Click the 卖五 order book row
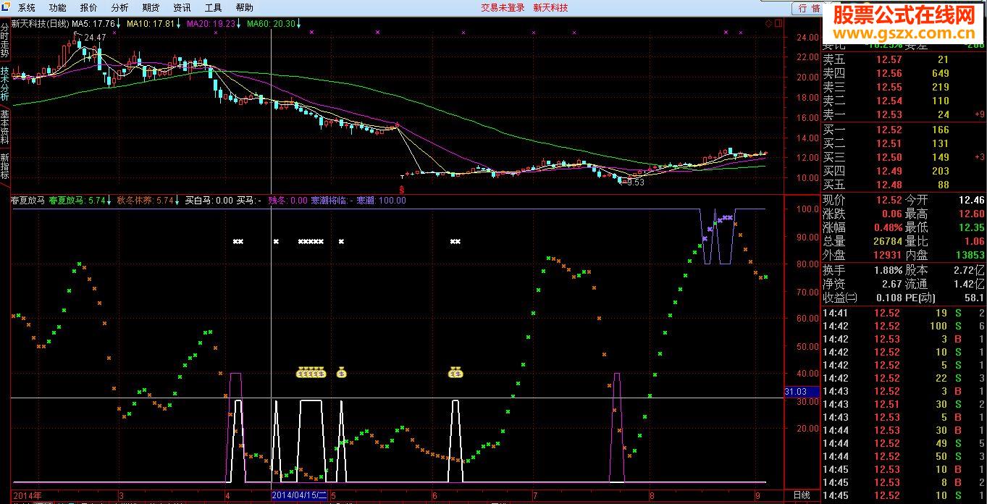 [903, 59]
